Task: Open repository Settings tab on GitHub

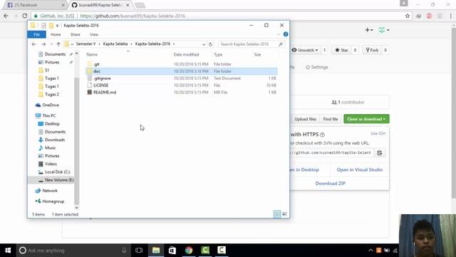Action: point(316,67)
